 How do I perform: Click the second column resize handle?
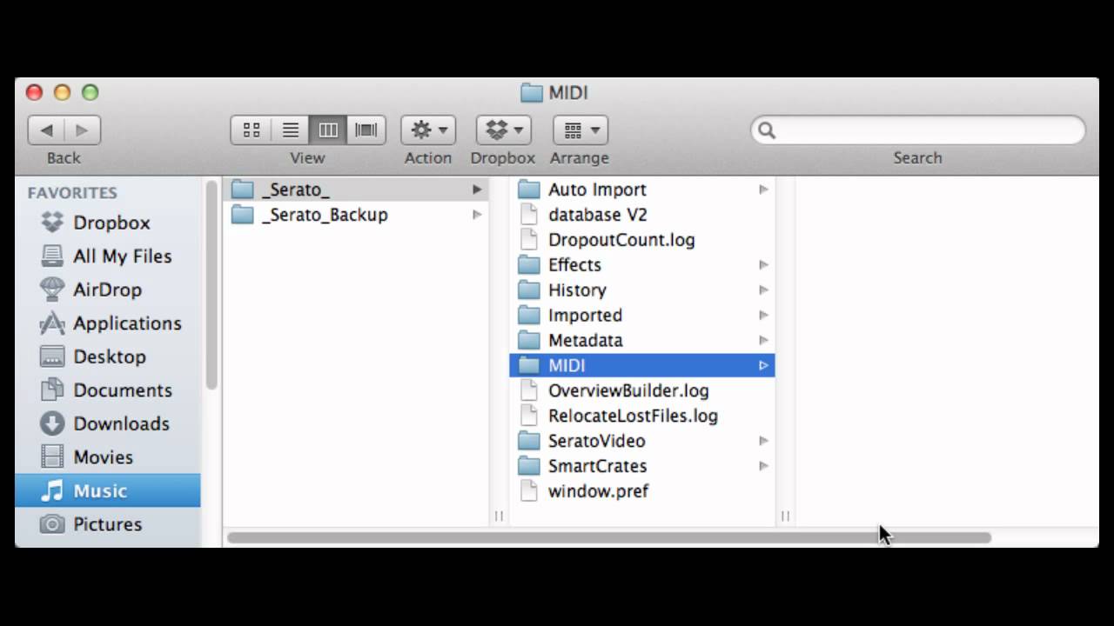click(x=785, y=516)
